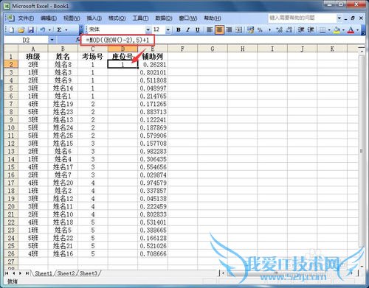The height and width of the screenshot is (288, 369).
Task: Open the 帮助(H) menu
Action: click(x=213, y=18)
